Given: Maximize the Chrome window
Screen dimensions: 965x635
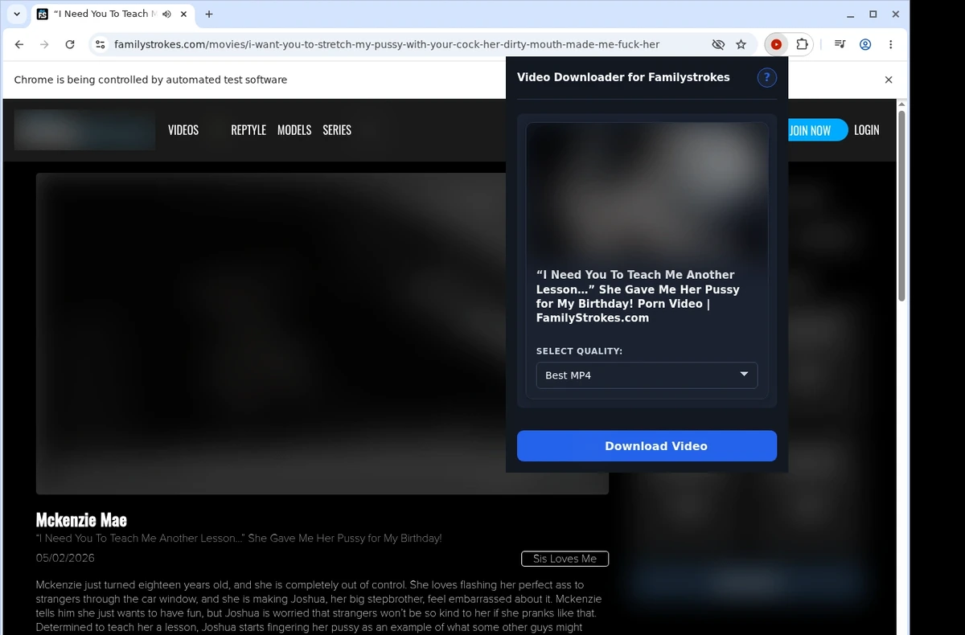Looking at the screenshot, I should point(873,14).
